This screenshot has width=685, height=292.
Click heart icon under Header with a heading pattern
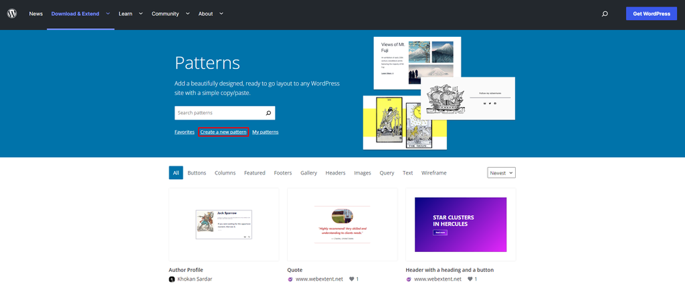click(x=470, y=279)
